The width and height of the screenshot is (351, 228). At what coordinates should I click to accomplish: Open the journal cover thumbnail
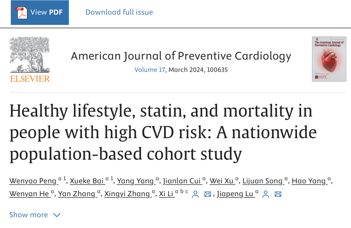click(329, 59)
